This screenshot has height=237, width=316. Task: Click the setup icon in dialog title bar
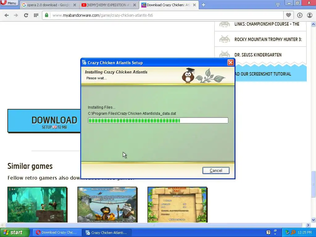84,63
